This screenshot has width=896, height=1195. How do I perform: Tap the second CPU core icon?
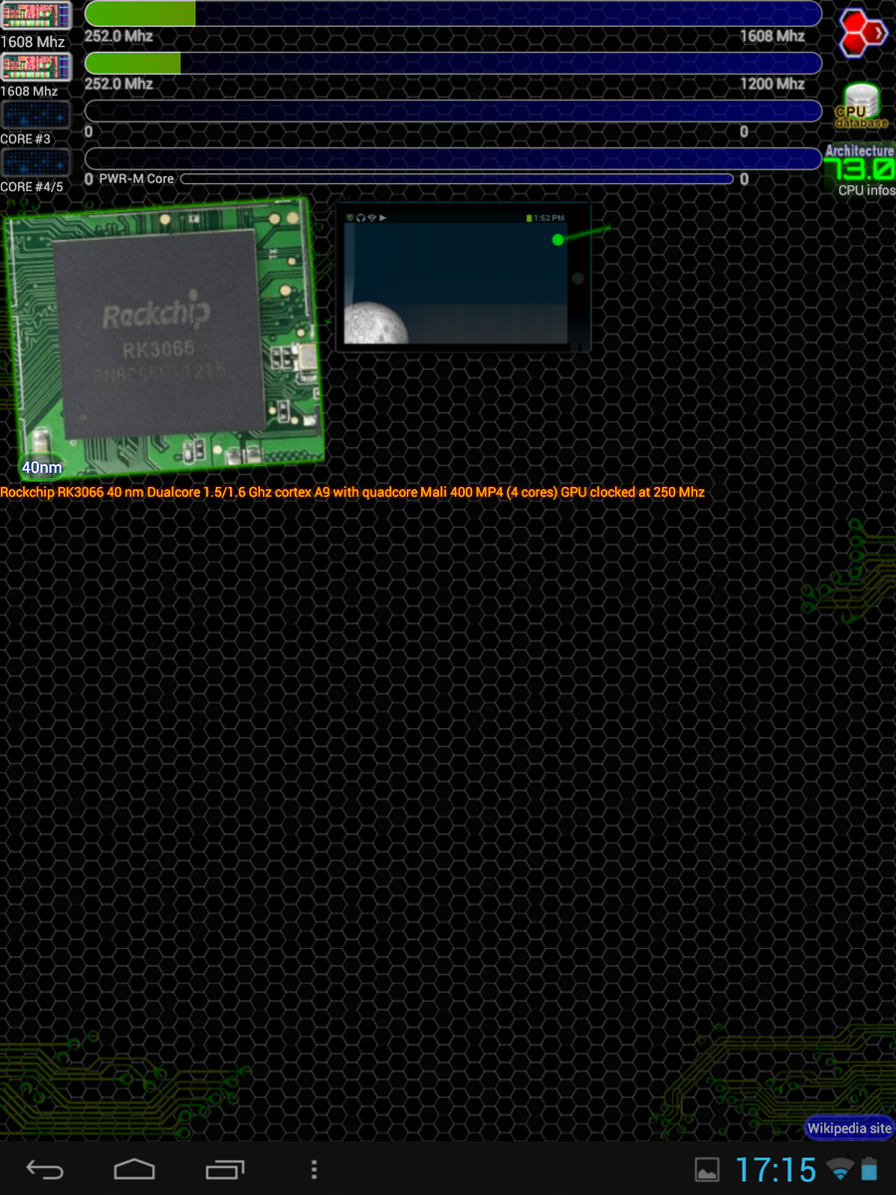pos(36,66)
